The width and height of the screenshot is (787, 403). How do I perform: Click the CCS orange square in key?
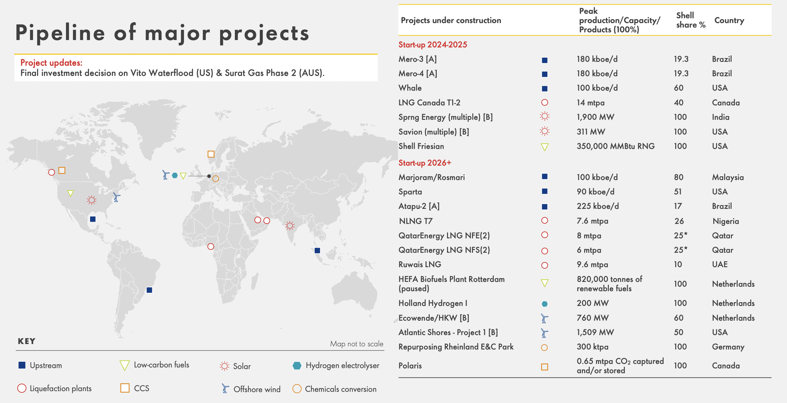tap(125, 388)
